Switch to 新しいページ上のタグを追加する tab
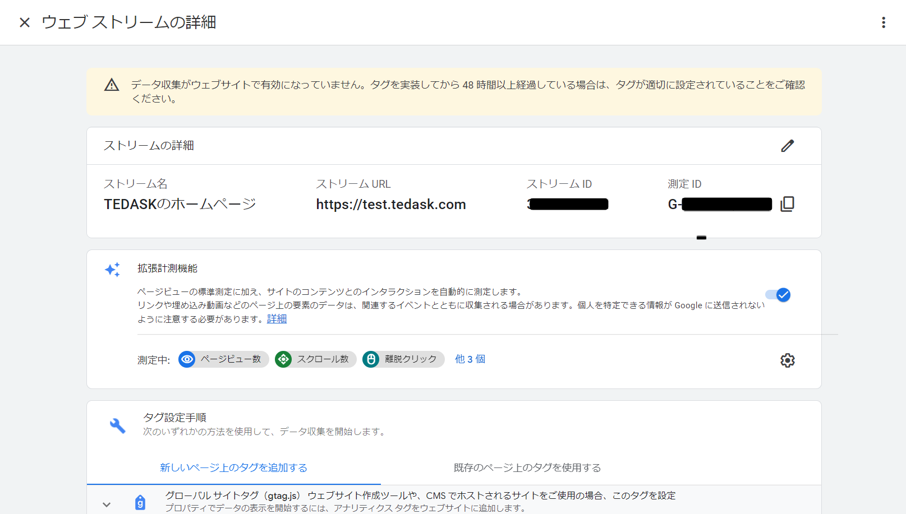Screen dimensions: 906x514 [233, 467]
